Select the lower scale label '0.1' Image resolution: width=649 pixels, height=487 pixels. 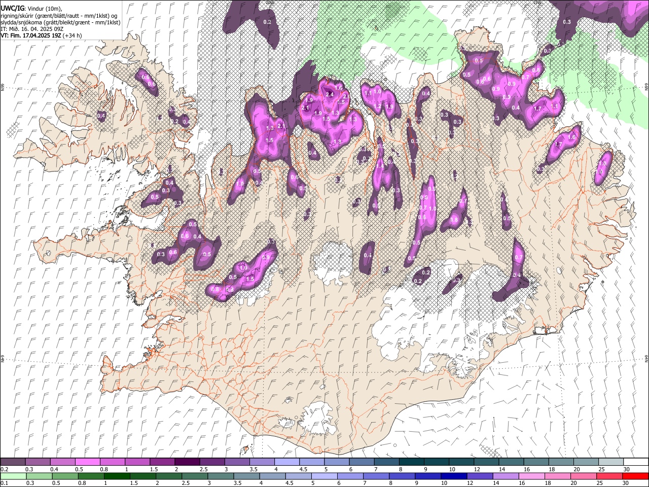tap(4, 483)
